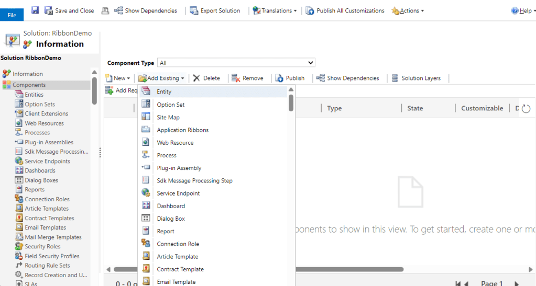Open Security Roles in the sidebar tree
This screenshot has height=286, width=536.
(x=42, y=246)
